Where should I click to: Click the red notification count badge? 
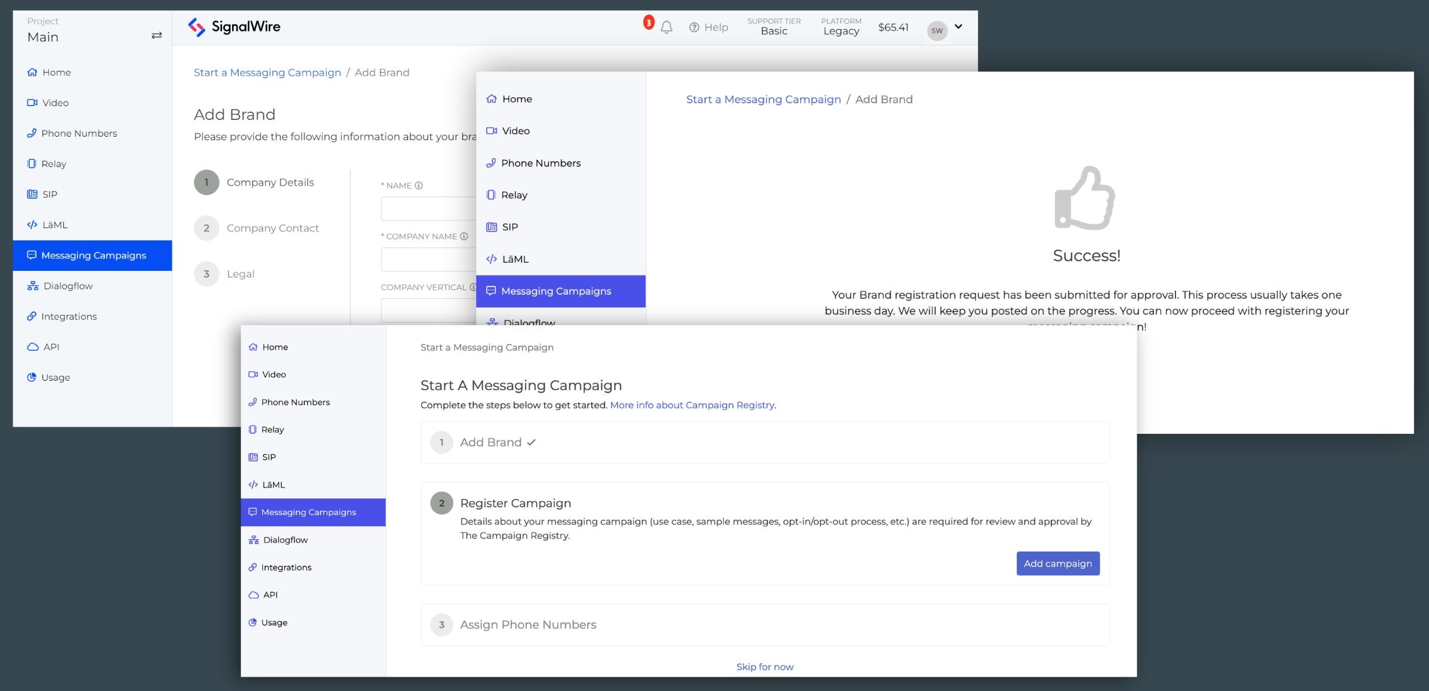(x=649, y=23)
